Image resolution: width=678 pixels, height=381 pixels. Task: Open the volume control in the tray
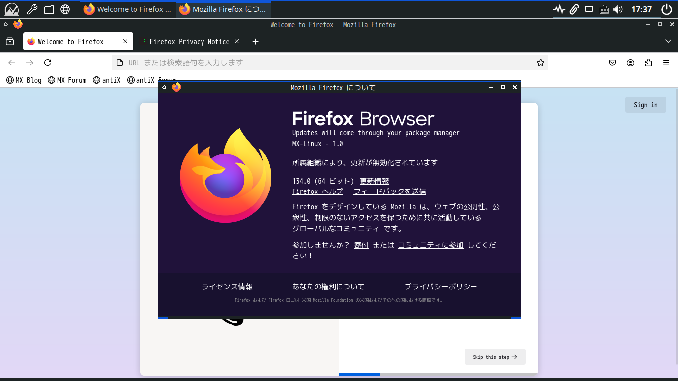pos(618,9)
